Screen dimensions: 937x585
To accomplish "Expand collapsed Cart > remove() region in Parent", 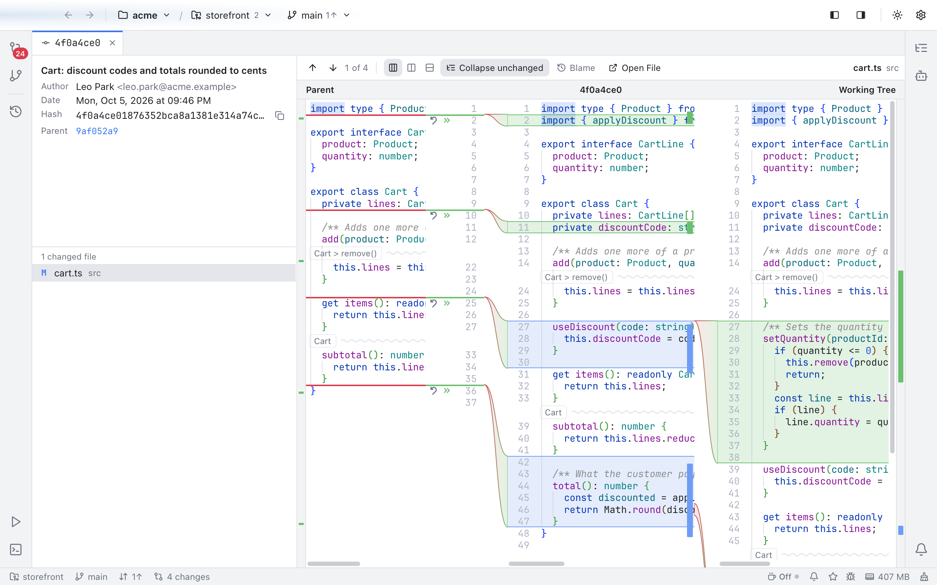I will [346, 253].
